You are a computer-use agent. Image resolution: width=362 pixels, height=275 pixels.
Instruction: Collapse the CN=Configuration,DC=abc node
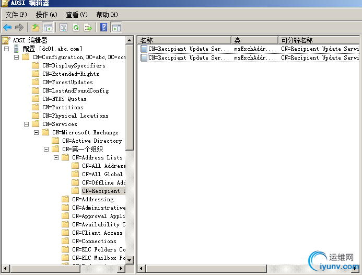point(16,57)
